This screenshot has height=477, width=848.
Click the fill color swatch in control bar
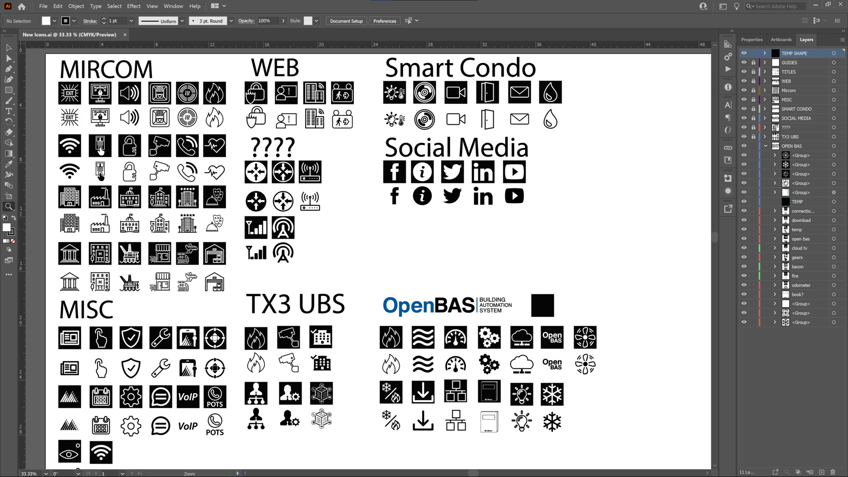(46, 21)
